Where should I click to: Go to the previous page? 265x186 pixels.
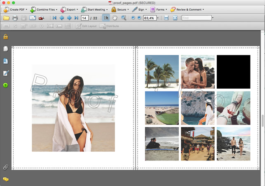(62, 18)
